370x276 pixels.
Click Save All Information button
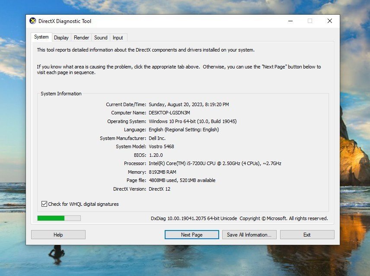click(249, 235)
